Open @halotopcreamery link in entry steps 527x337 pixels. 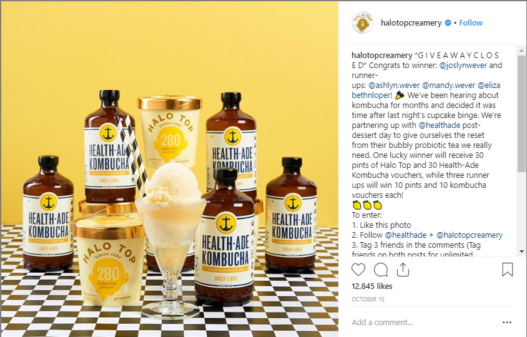[469, 235]
